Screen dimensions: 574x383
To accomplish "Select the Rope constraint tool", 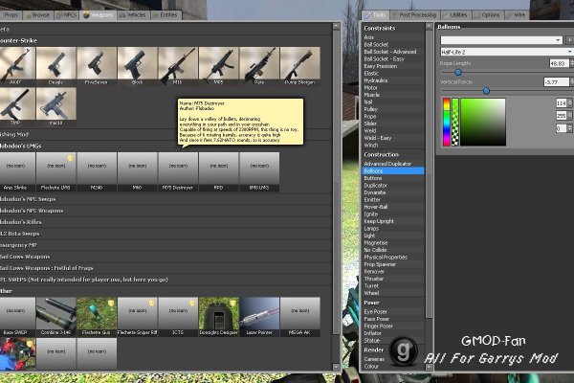I will tap(393, 116).
